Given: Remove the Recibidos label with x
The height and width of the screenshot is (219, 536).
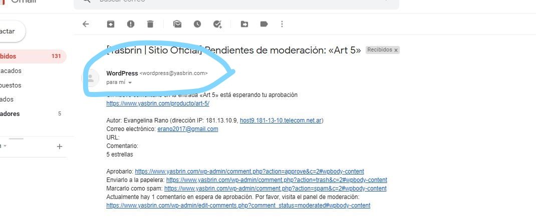Looking at the screenshot, I should (396, 50).
